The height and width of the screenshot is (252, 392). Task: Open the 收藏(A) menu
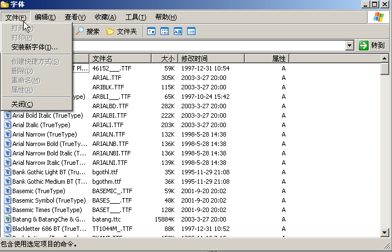(x=105, y=17)
